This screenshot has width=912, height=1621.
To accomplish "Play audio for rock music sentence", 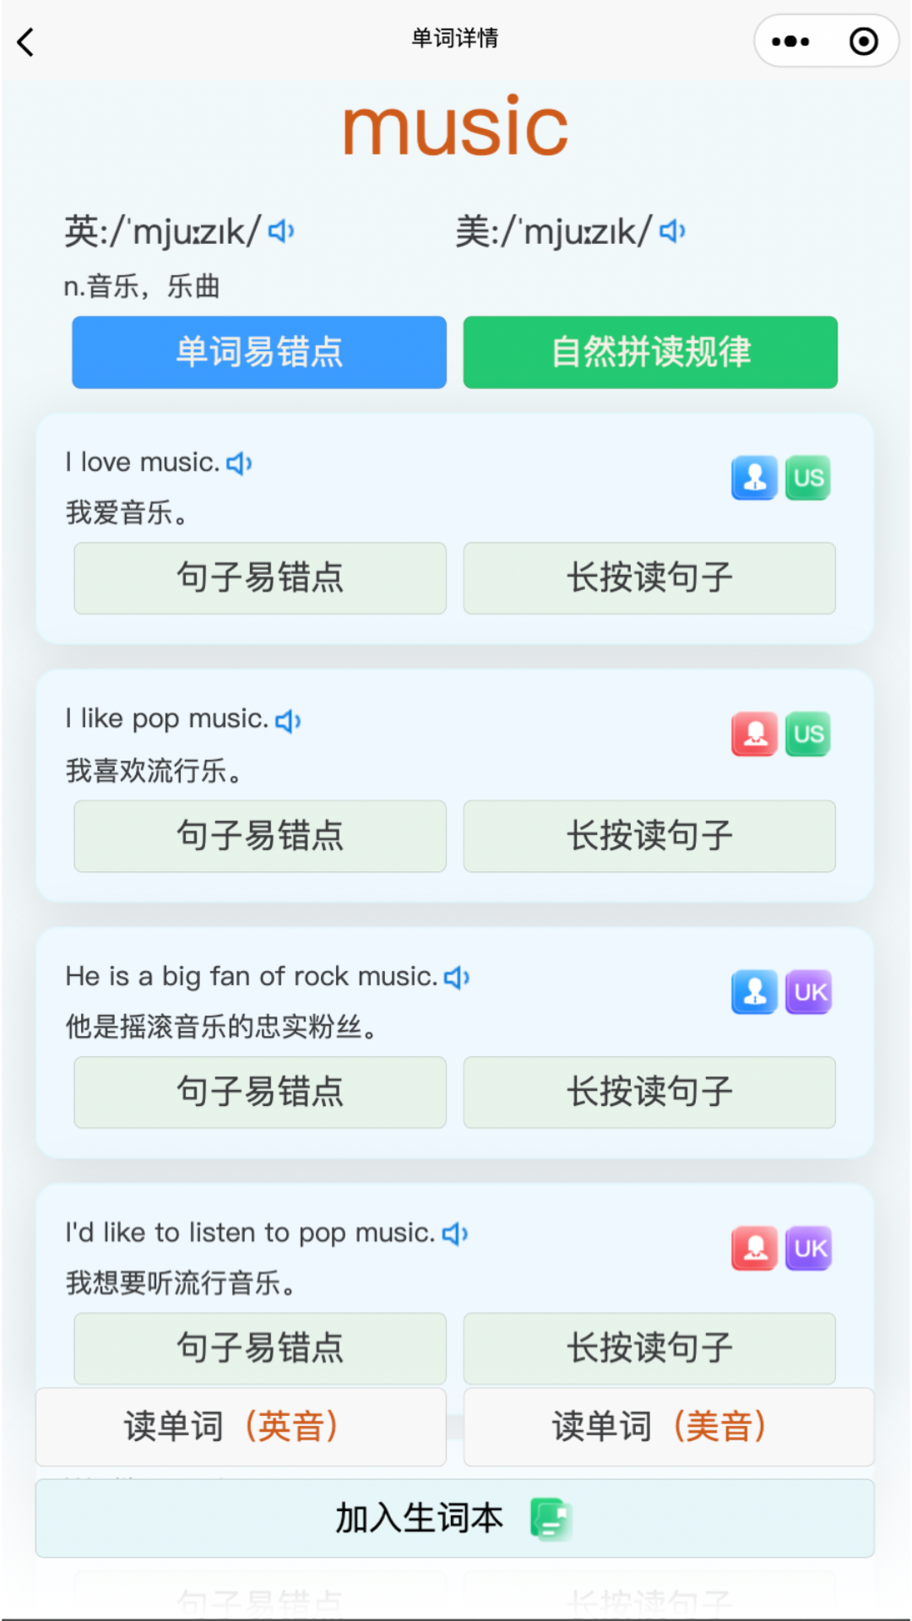I will click(457, 978).
